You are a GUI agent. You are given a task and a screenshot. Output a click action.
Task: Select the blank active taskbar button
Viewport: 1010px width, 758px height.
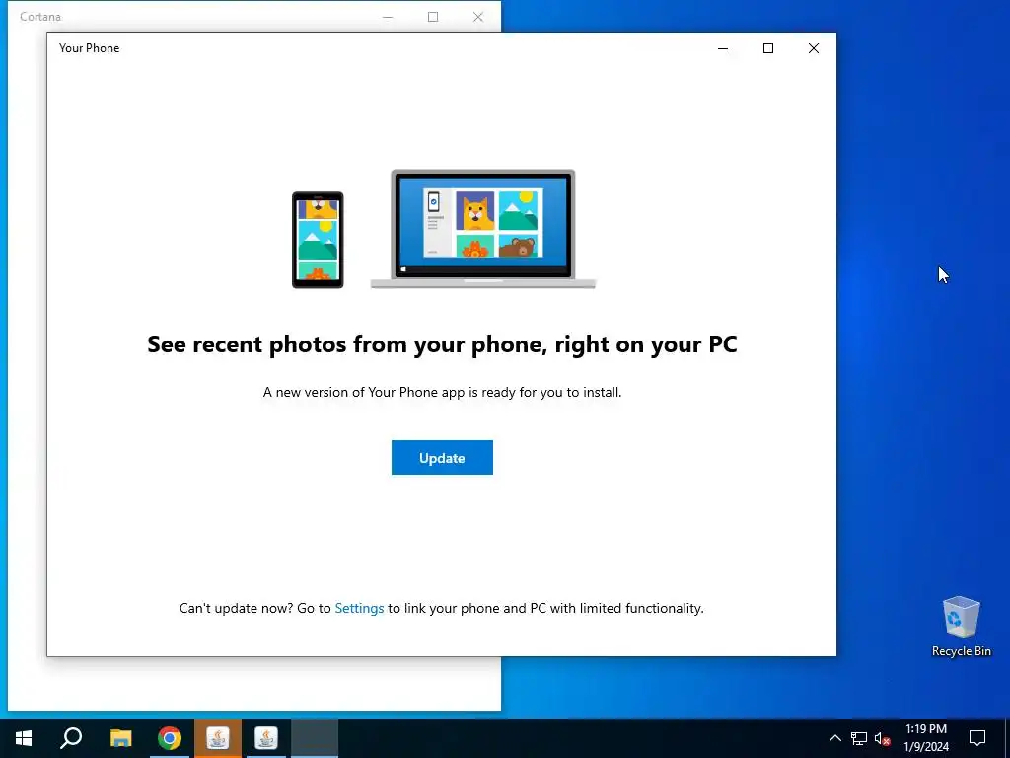[315, 738]
